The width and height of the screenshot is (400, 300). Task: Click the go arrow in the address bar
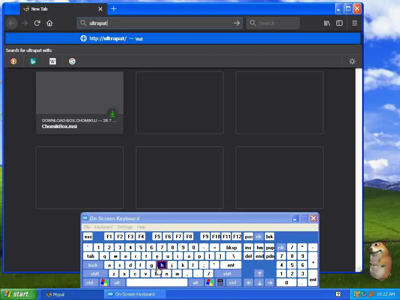[x=236, y=23]
